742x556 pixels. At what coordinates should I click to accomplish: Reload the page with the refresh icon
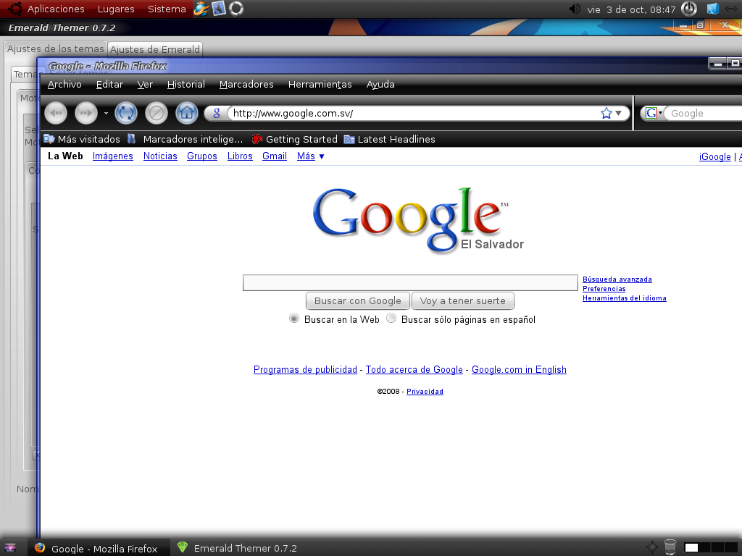[x=126, y=113]
